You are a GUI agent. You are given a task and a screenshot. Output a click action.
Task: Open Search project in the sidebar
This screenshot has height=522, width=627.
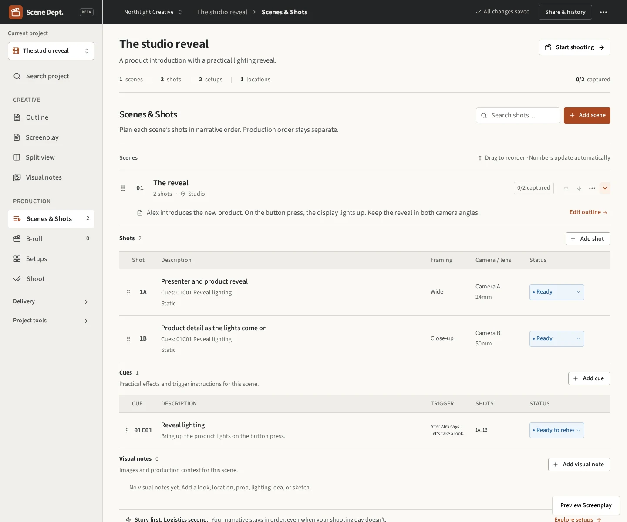coord(51,76)
